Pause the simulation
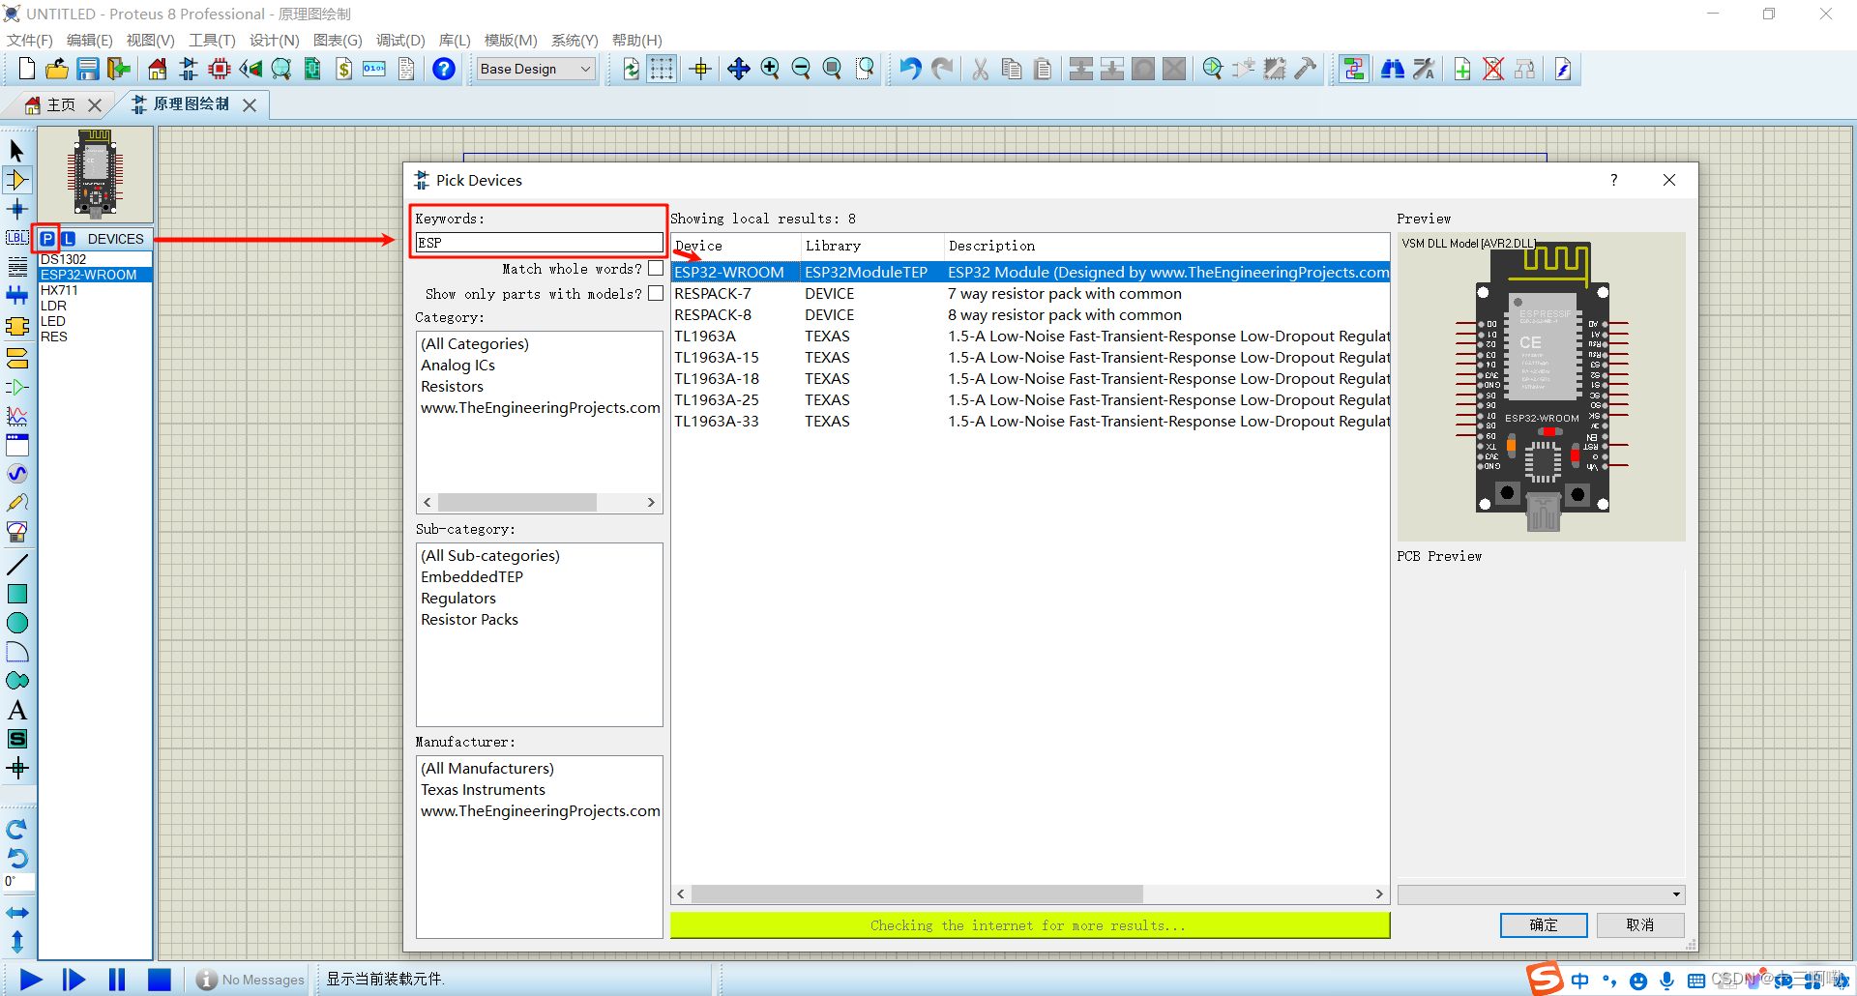1857x996 pixels. (x=117, y=980)
